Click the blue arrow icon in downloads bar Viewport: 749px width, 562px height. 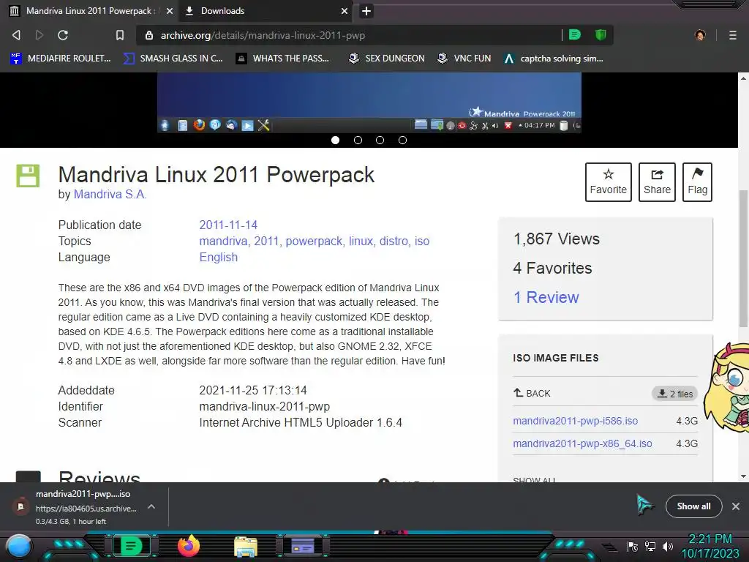[x=645, y=505]
